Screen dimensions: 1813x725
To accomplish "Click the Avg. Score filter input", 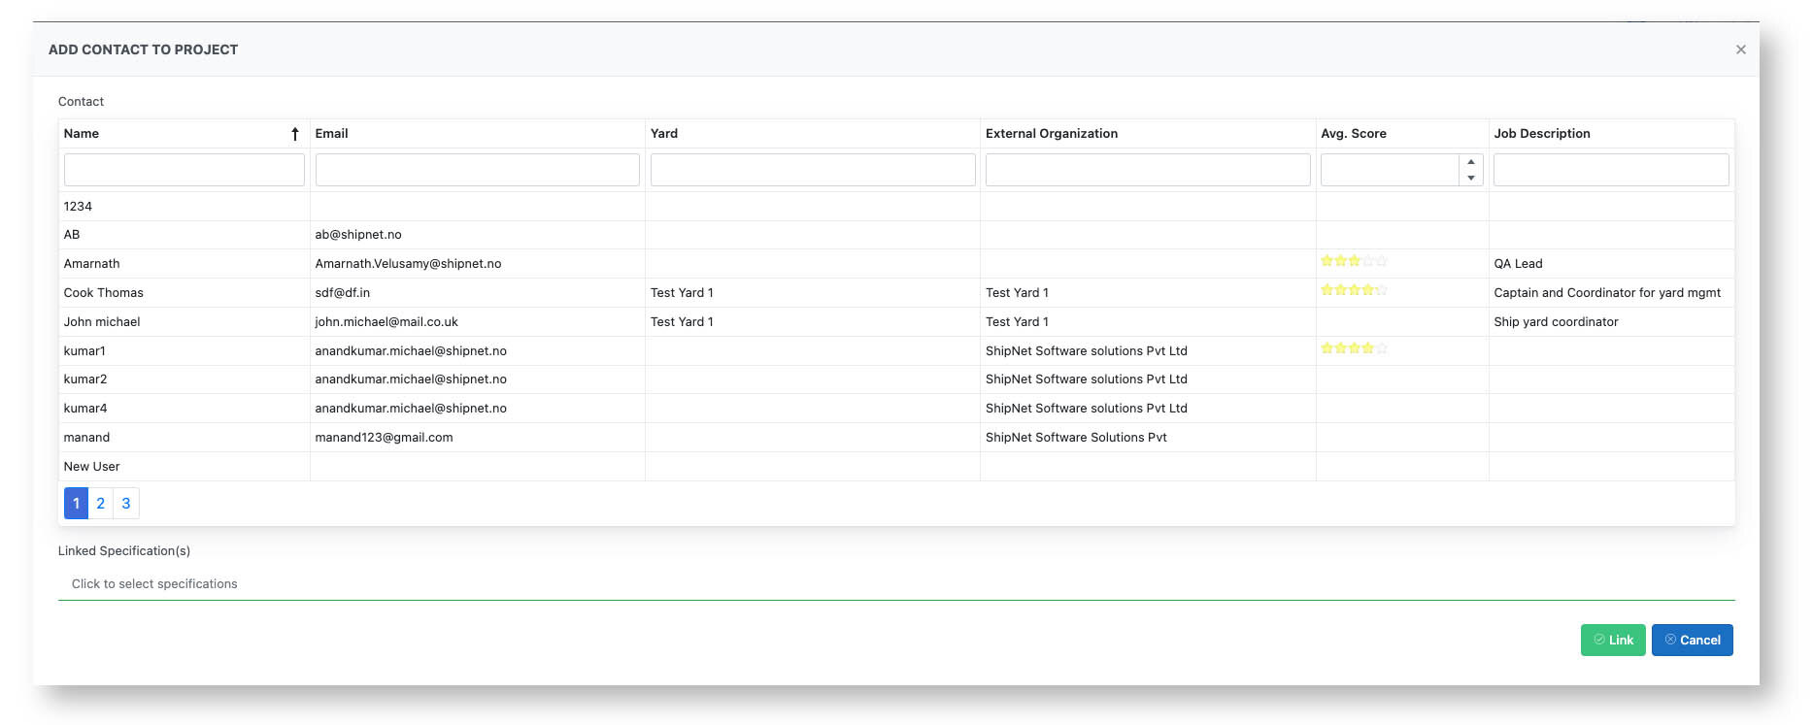I will 1390,170.
